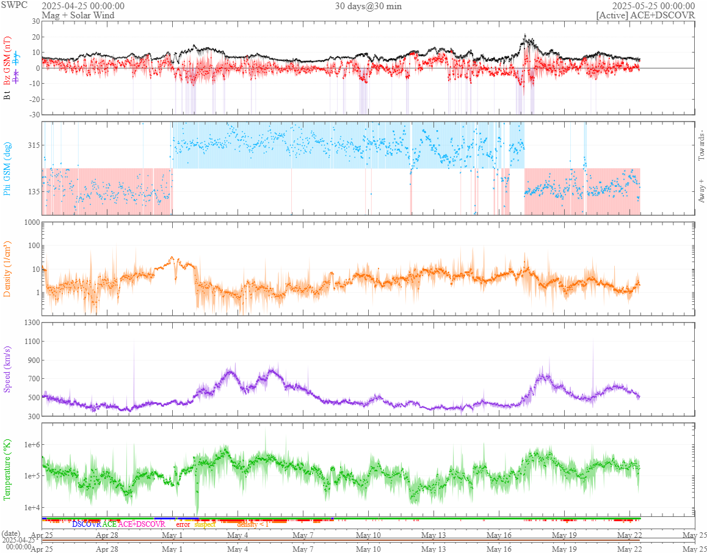Click the orange 'density < 1' legend entry
The image size is (707, 553).
253,524
